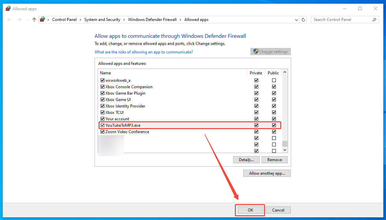This screenshot has height=220, width=386.
Task: Uncheck Public for Xbox Game UI
Action: [x=274, y=99]
